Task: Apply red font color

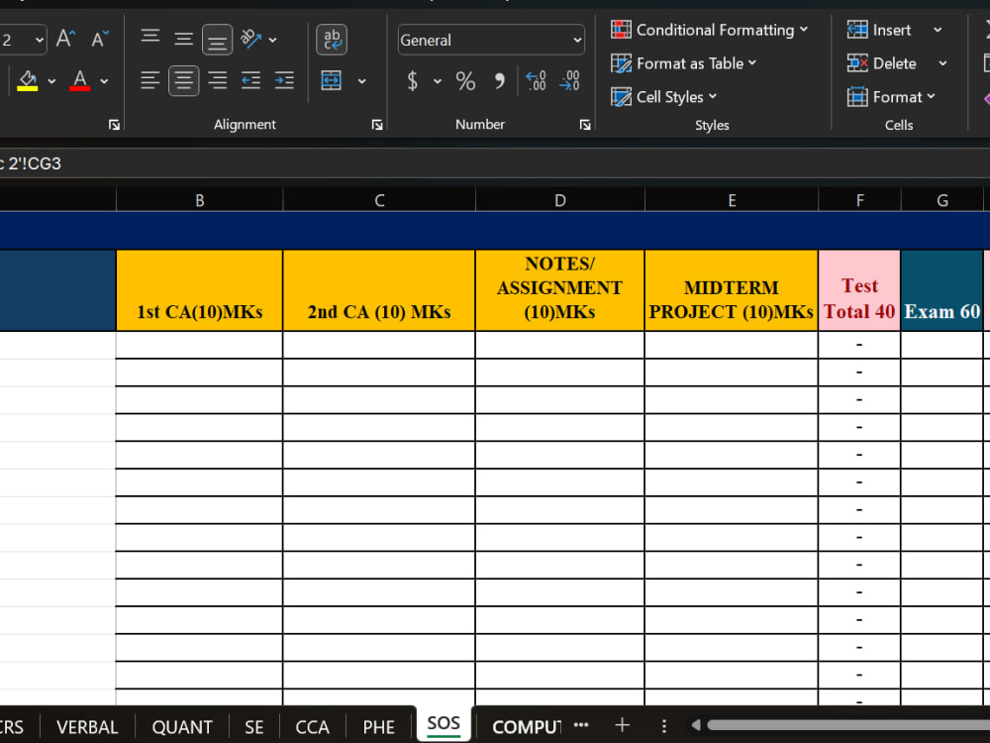Action: (79, 80)
